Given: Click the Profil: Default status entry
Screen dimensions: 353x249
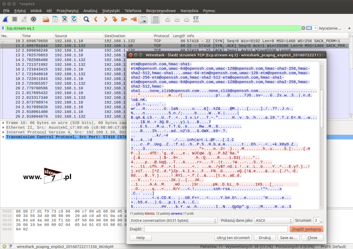Looking at the screenshot, I should [333, 246].
